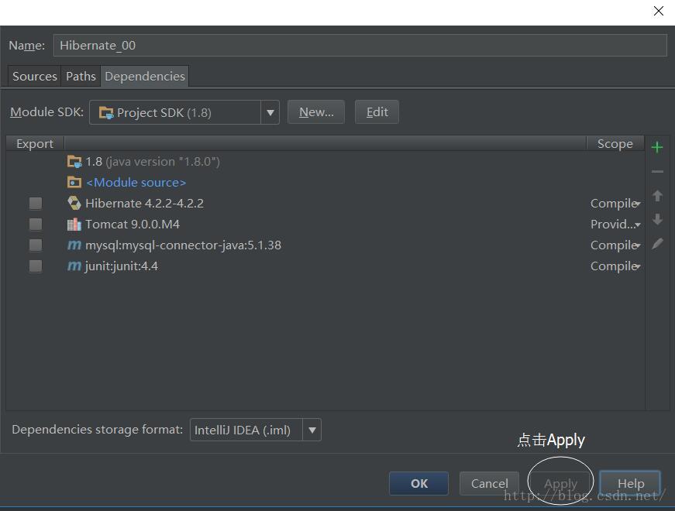Select the Tomcat 9.0.0.M4 row

click(x=325, y=224)
